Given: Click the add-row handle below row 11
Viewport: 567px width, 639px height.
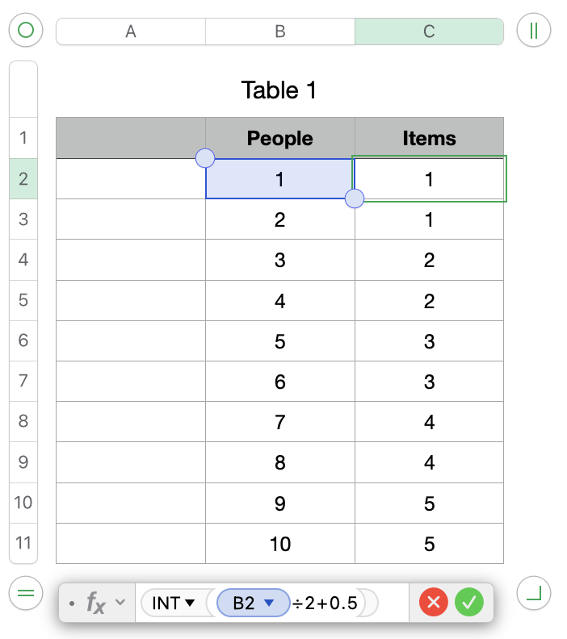Looking at the screenshot, I should tap(25, 594).
